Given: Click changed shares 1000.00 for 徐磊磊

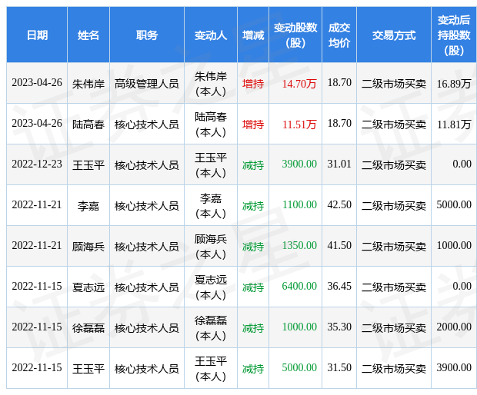Looking at the screenshot, I should pyautogui.click(x=299, y=327).
